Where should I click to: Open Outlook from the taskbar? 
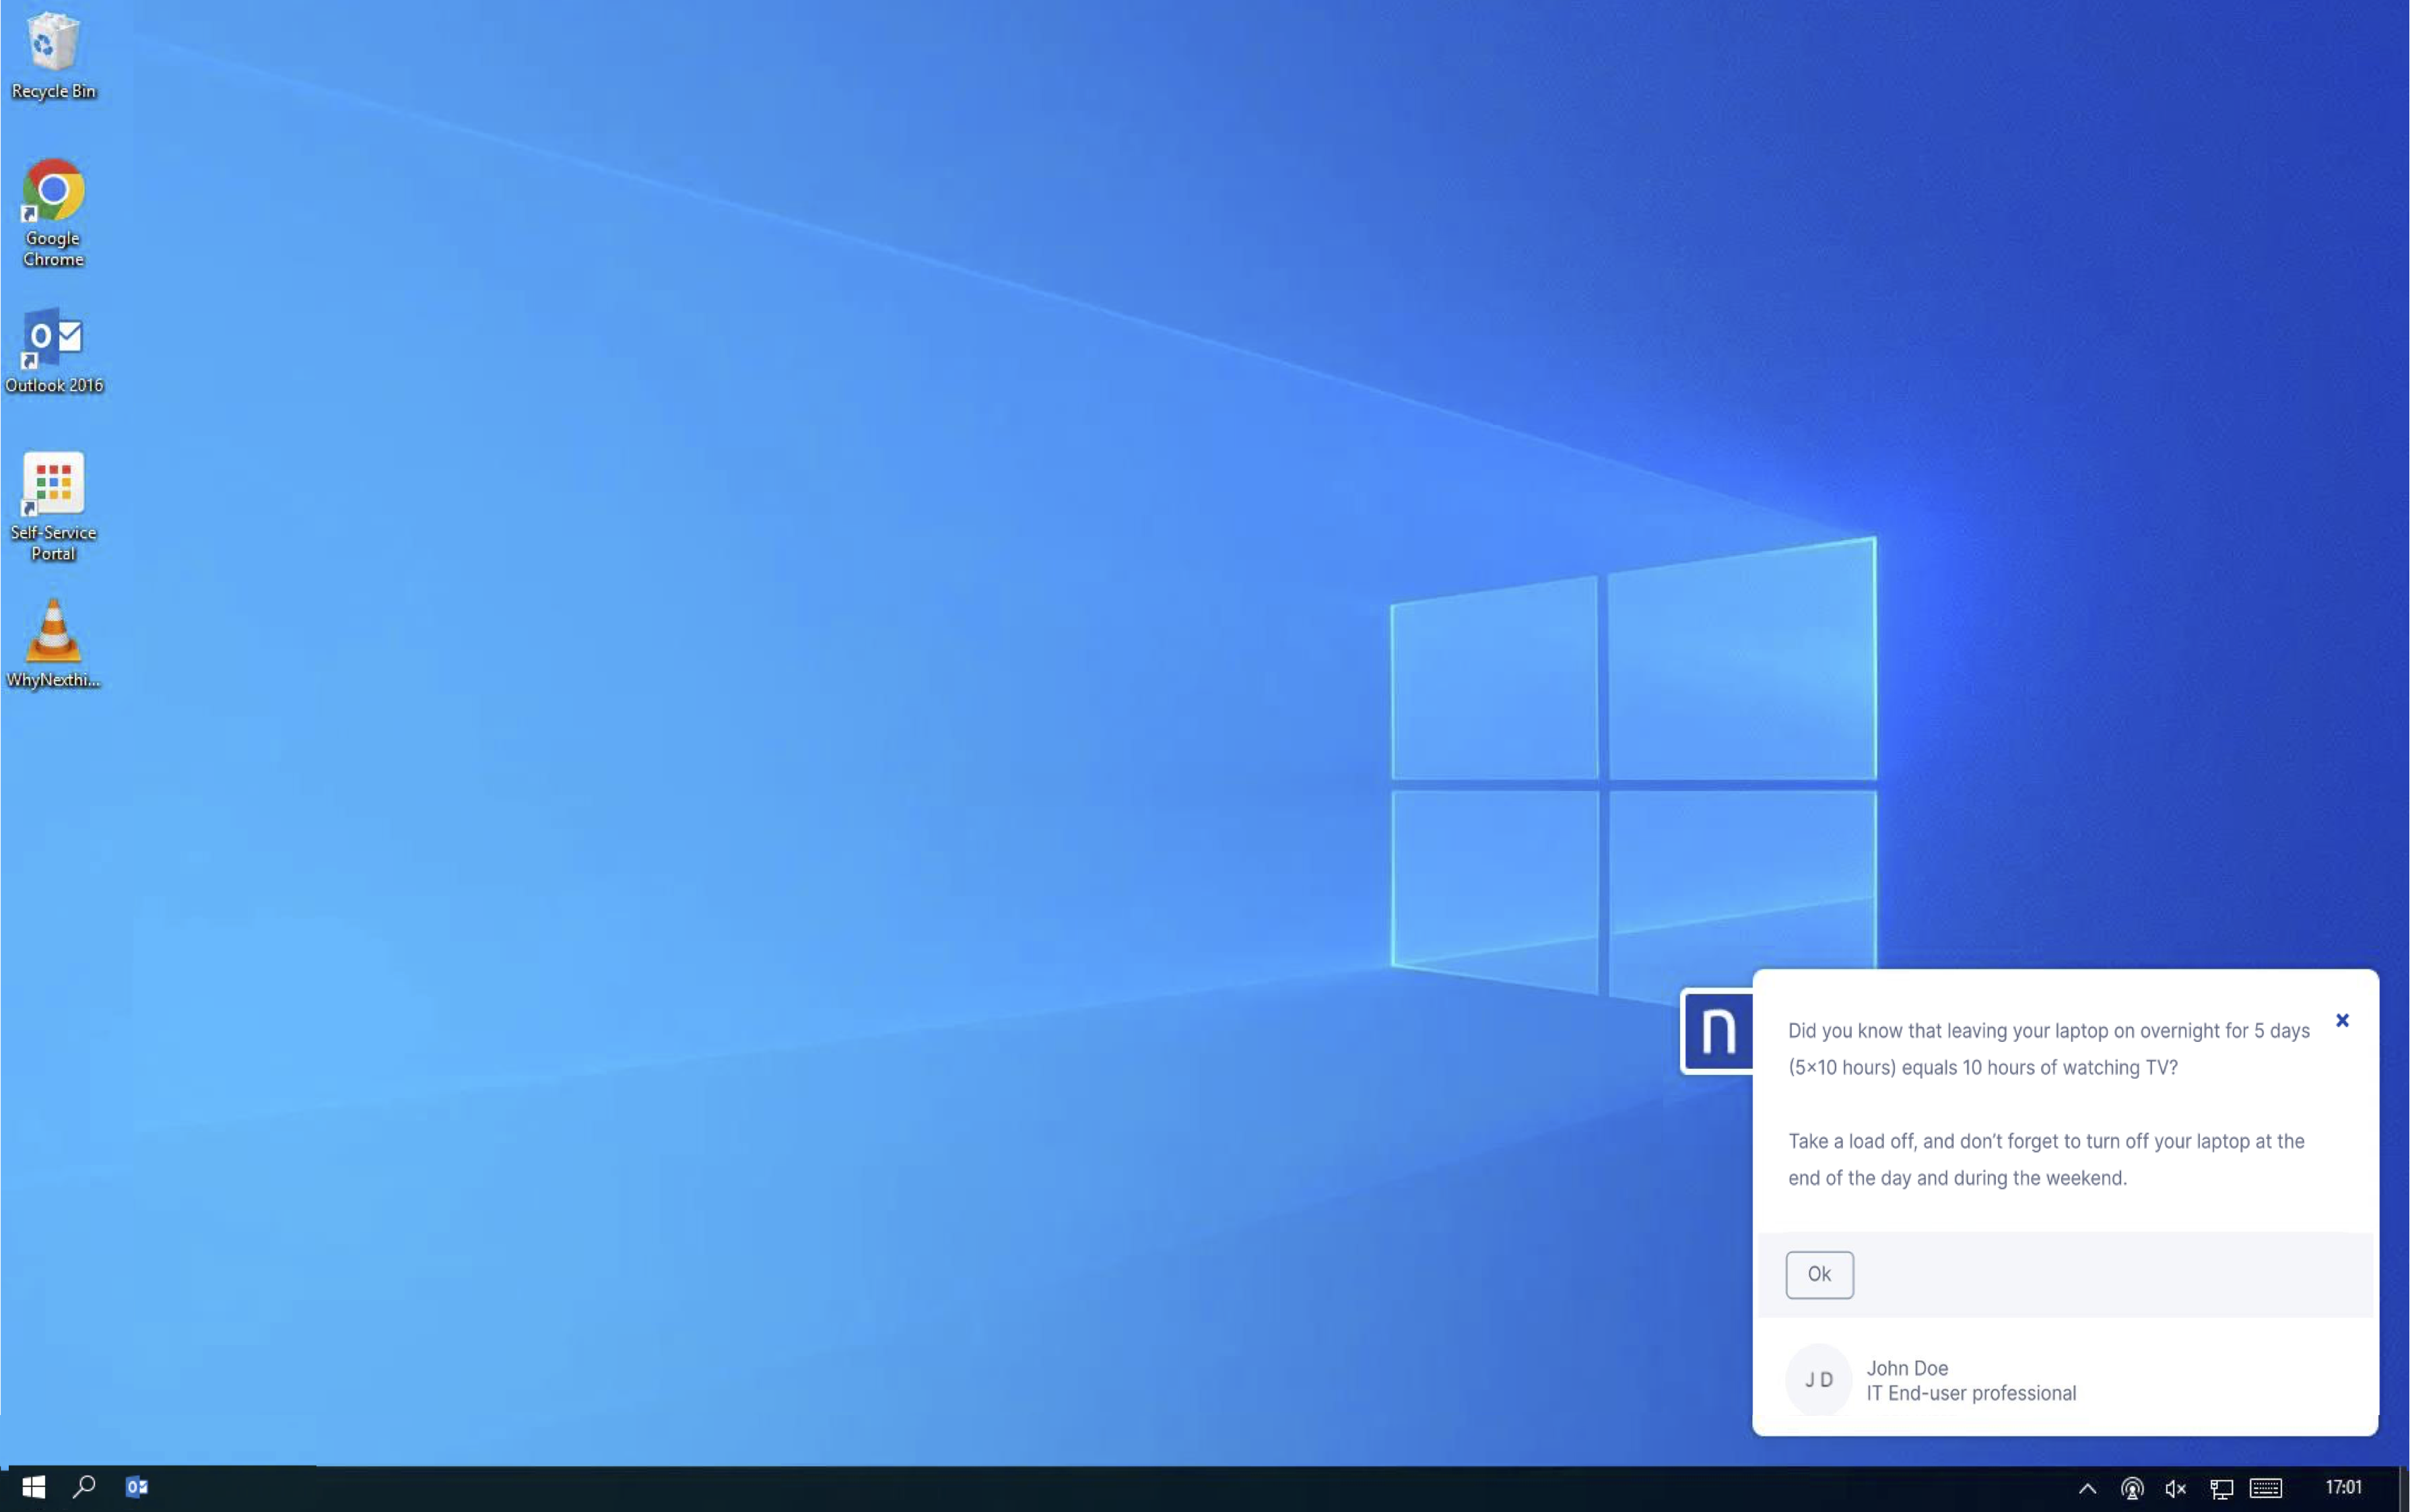pos(137,1487)
